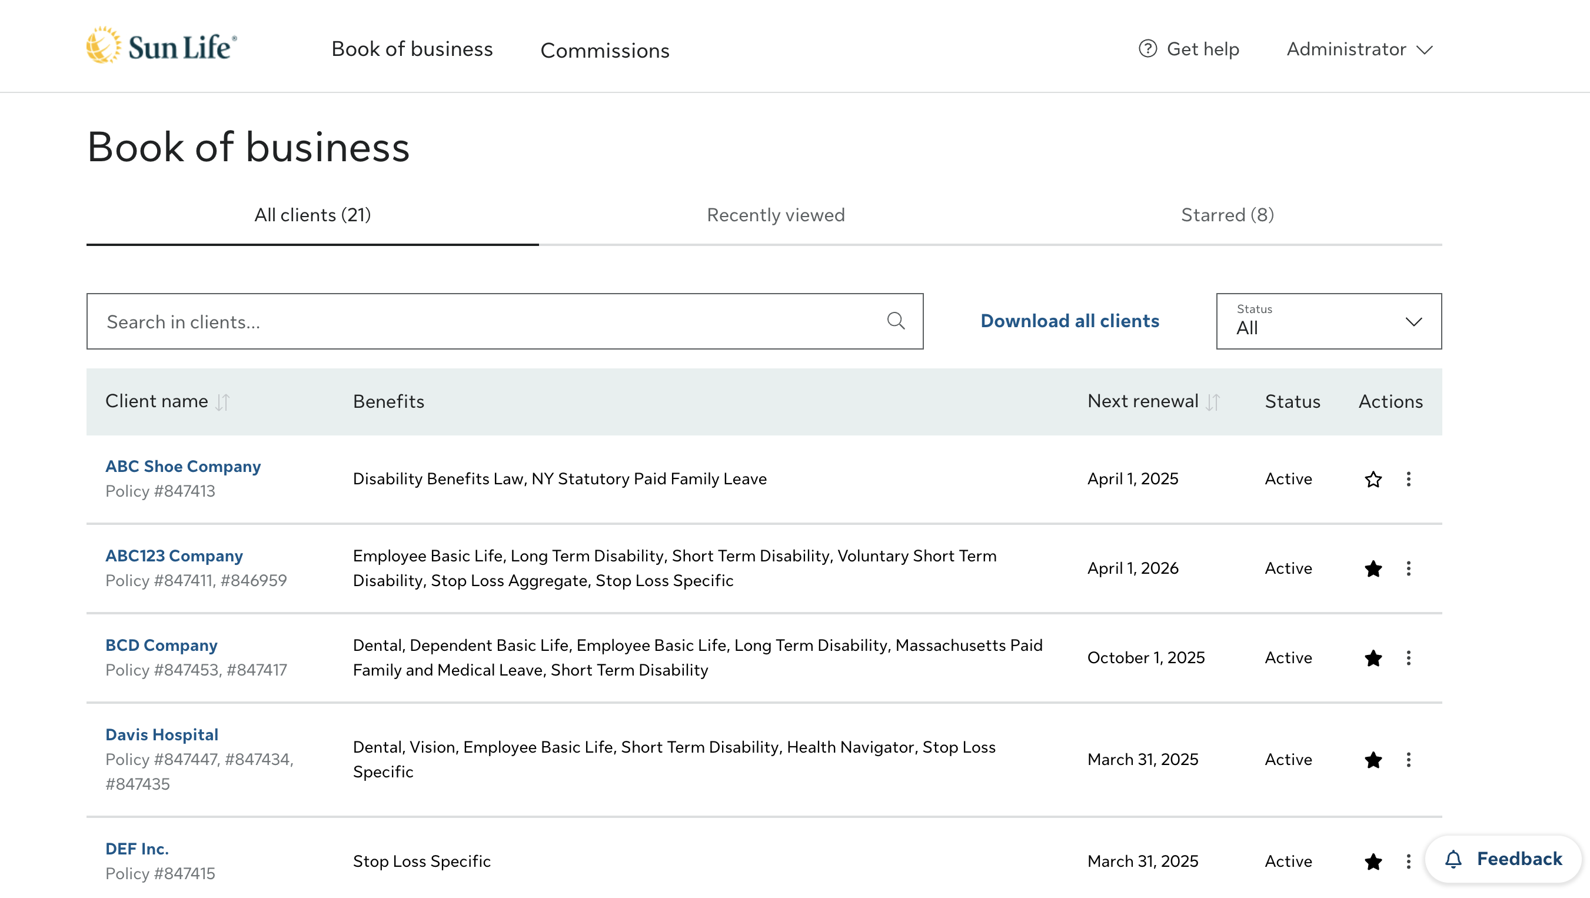This screenshot has height=898, width=1590.
Task: Switch to the Recently viewed tab
Action: point(774,215)
